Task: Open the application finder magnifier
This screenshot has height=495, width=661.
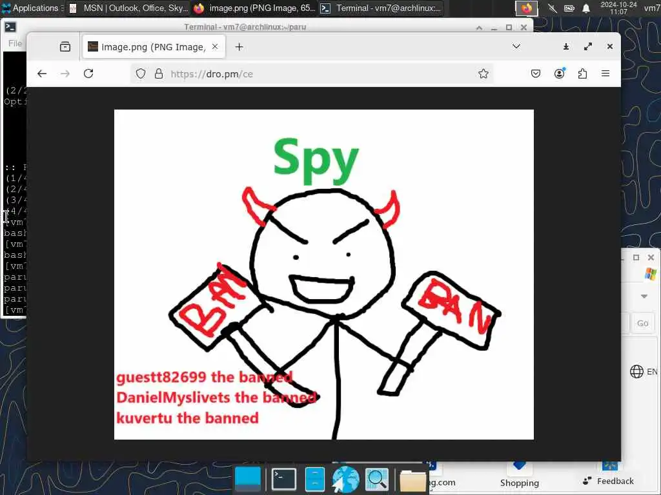Action: coord(376,480)
